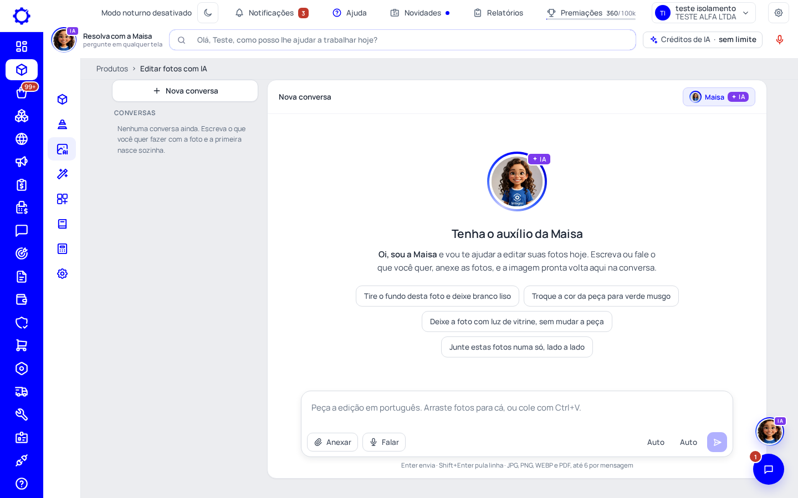The image size is (798, 498).
Task: Open the delivery truck icon
Action: (x=22, y=392)
